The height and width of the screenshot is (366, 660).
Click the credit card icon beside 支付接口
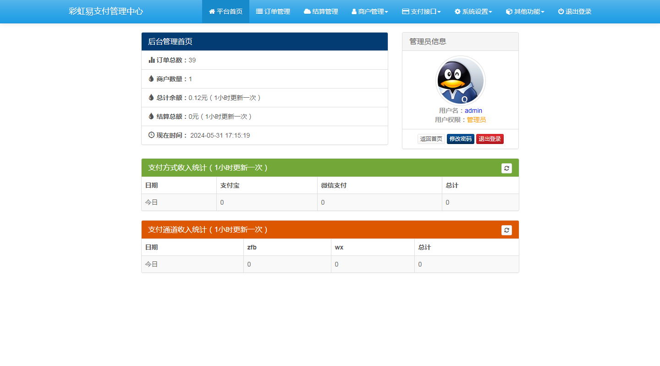pyautogui.click(x=406, y=11)
